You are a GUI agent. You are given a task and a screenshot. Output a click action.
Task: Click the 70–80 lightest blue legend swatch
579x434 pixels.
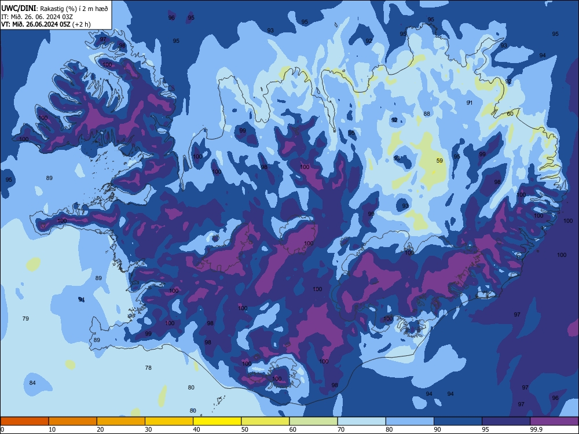[x=362, y=421]
